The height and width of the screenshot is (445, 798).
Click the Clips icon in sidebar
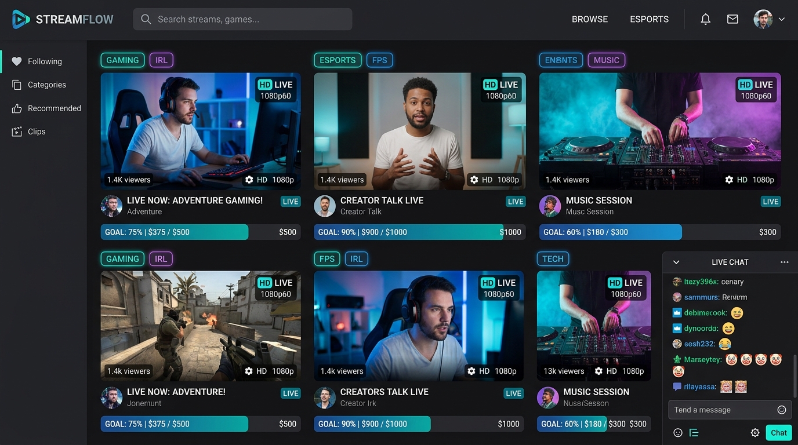point(17,132)
